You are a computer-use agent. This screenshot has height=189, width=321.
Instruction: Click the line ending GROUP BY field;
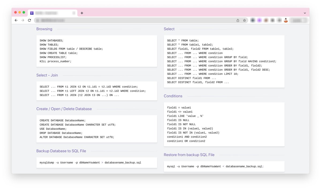point(208,57)
